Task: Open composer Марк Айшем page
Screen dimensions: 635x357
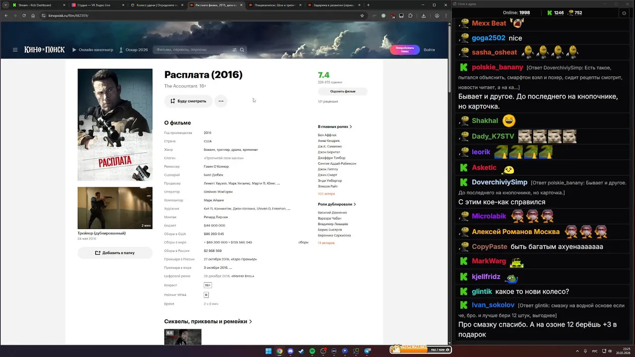Action: [214, 200]
